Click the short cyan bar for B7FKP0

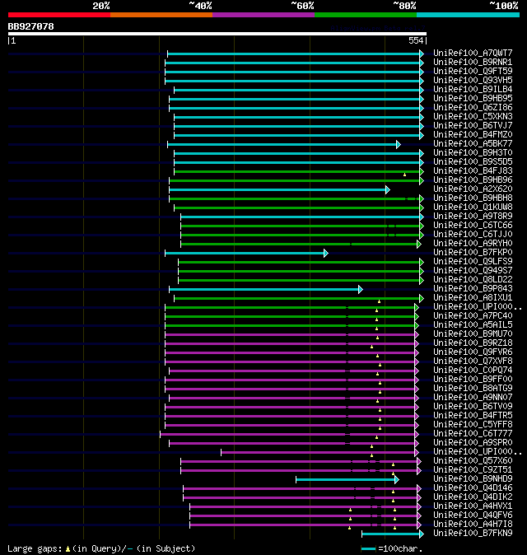coord(247,254)
